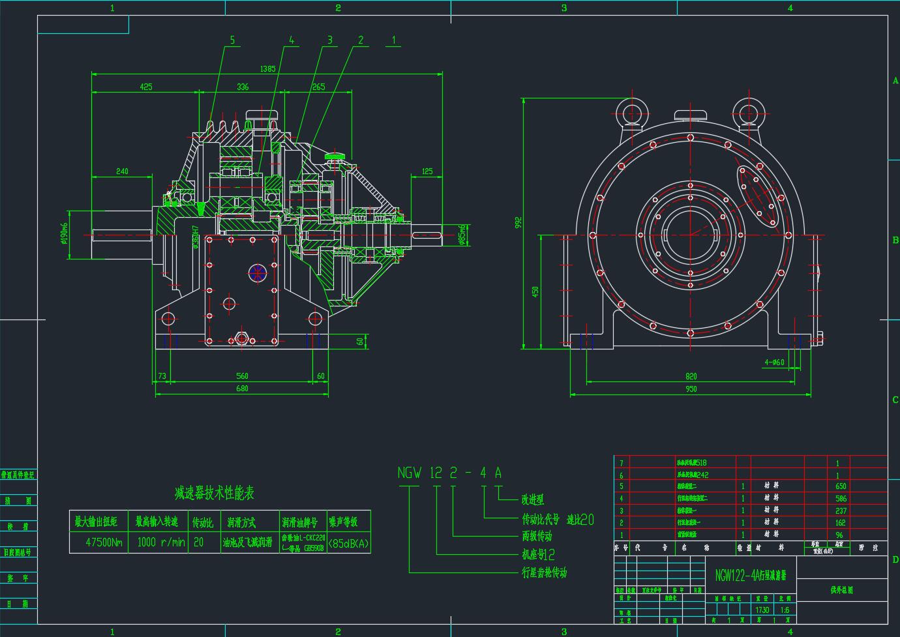Select the 950 base width dimension
The image size is (900, 637).
pyautogui.click(x=691, y=389)
